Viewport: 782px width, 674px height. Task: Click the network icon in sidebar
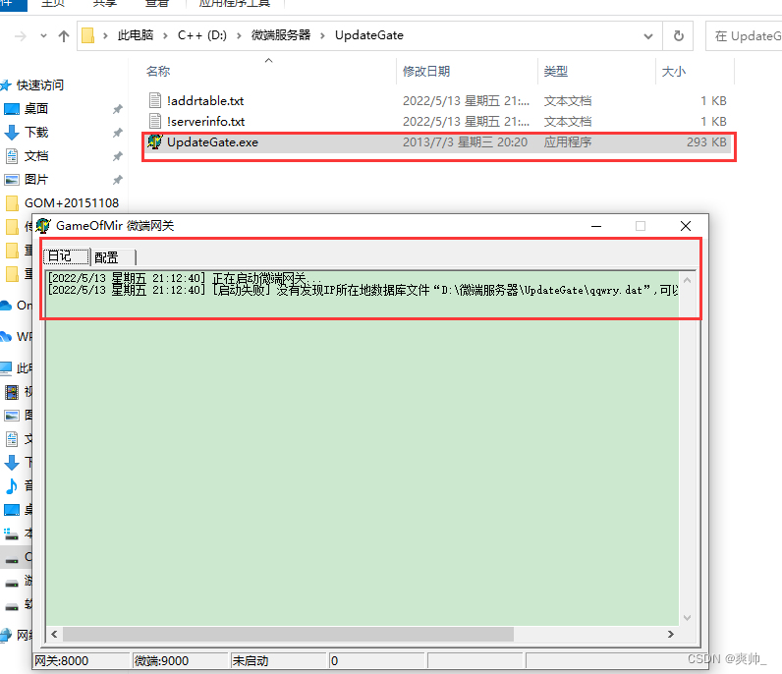pyautogui.click(x=6, y=635)
